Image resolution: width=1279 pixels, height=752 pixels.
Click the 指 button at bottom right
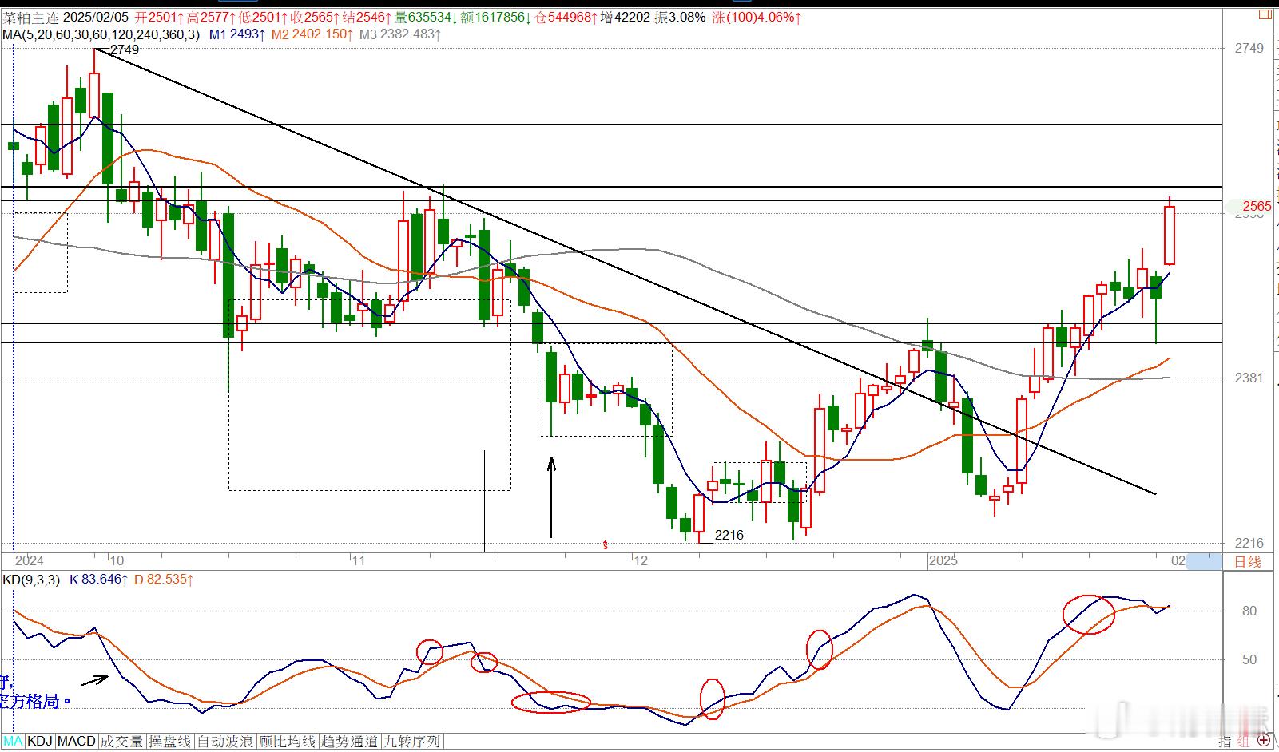1225,742
